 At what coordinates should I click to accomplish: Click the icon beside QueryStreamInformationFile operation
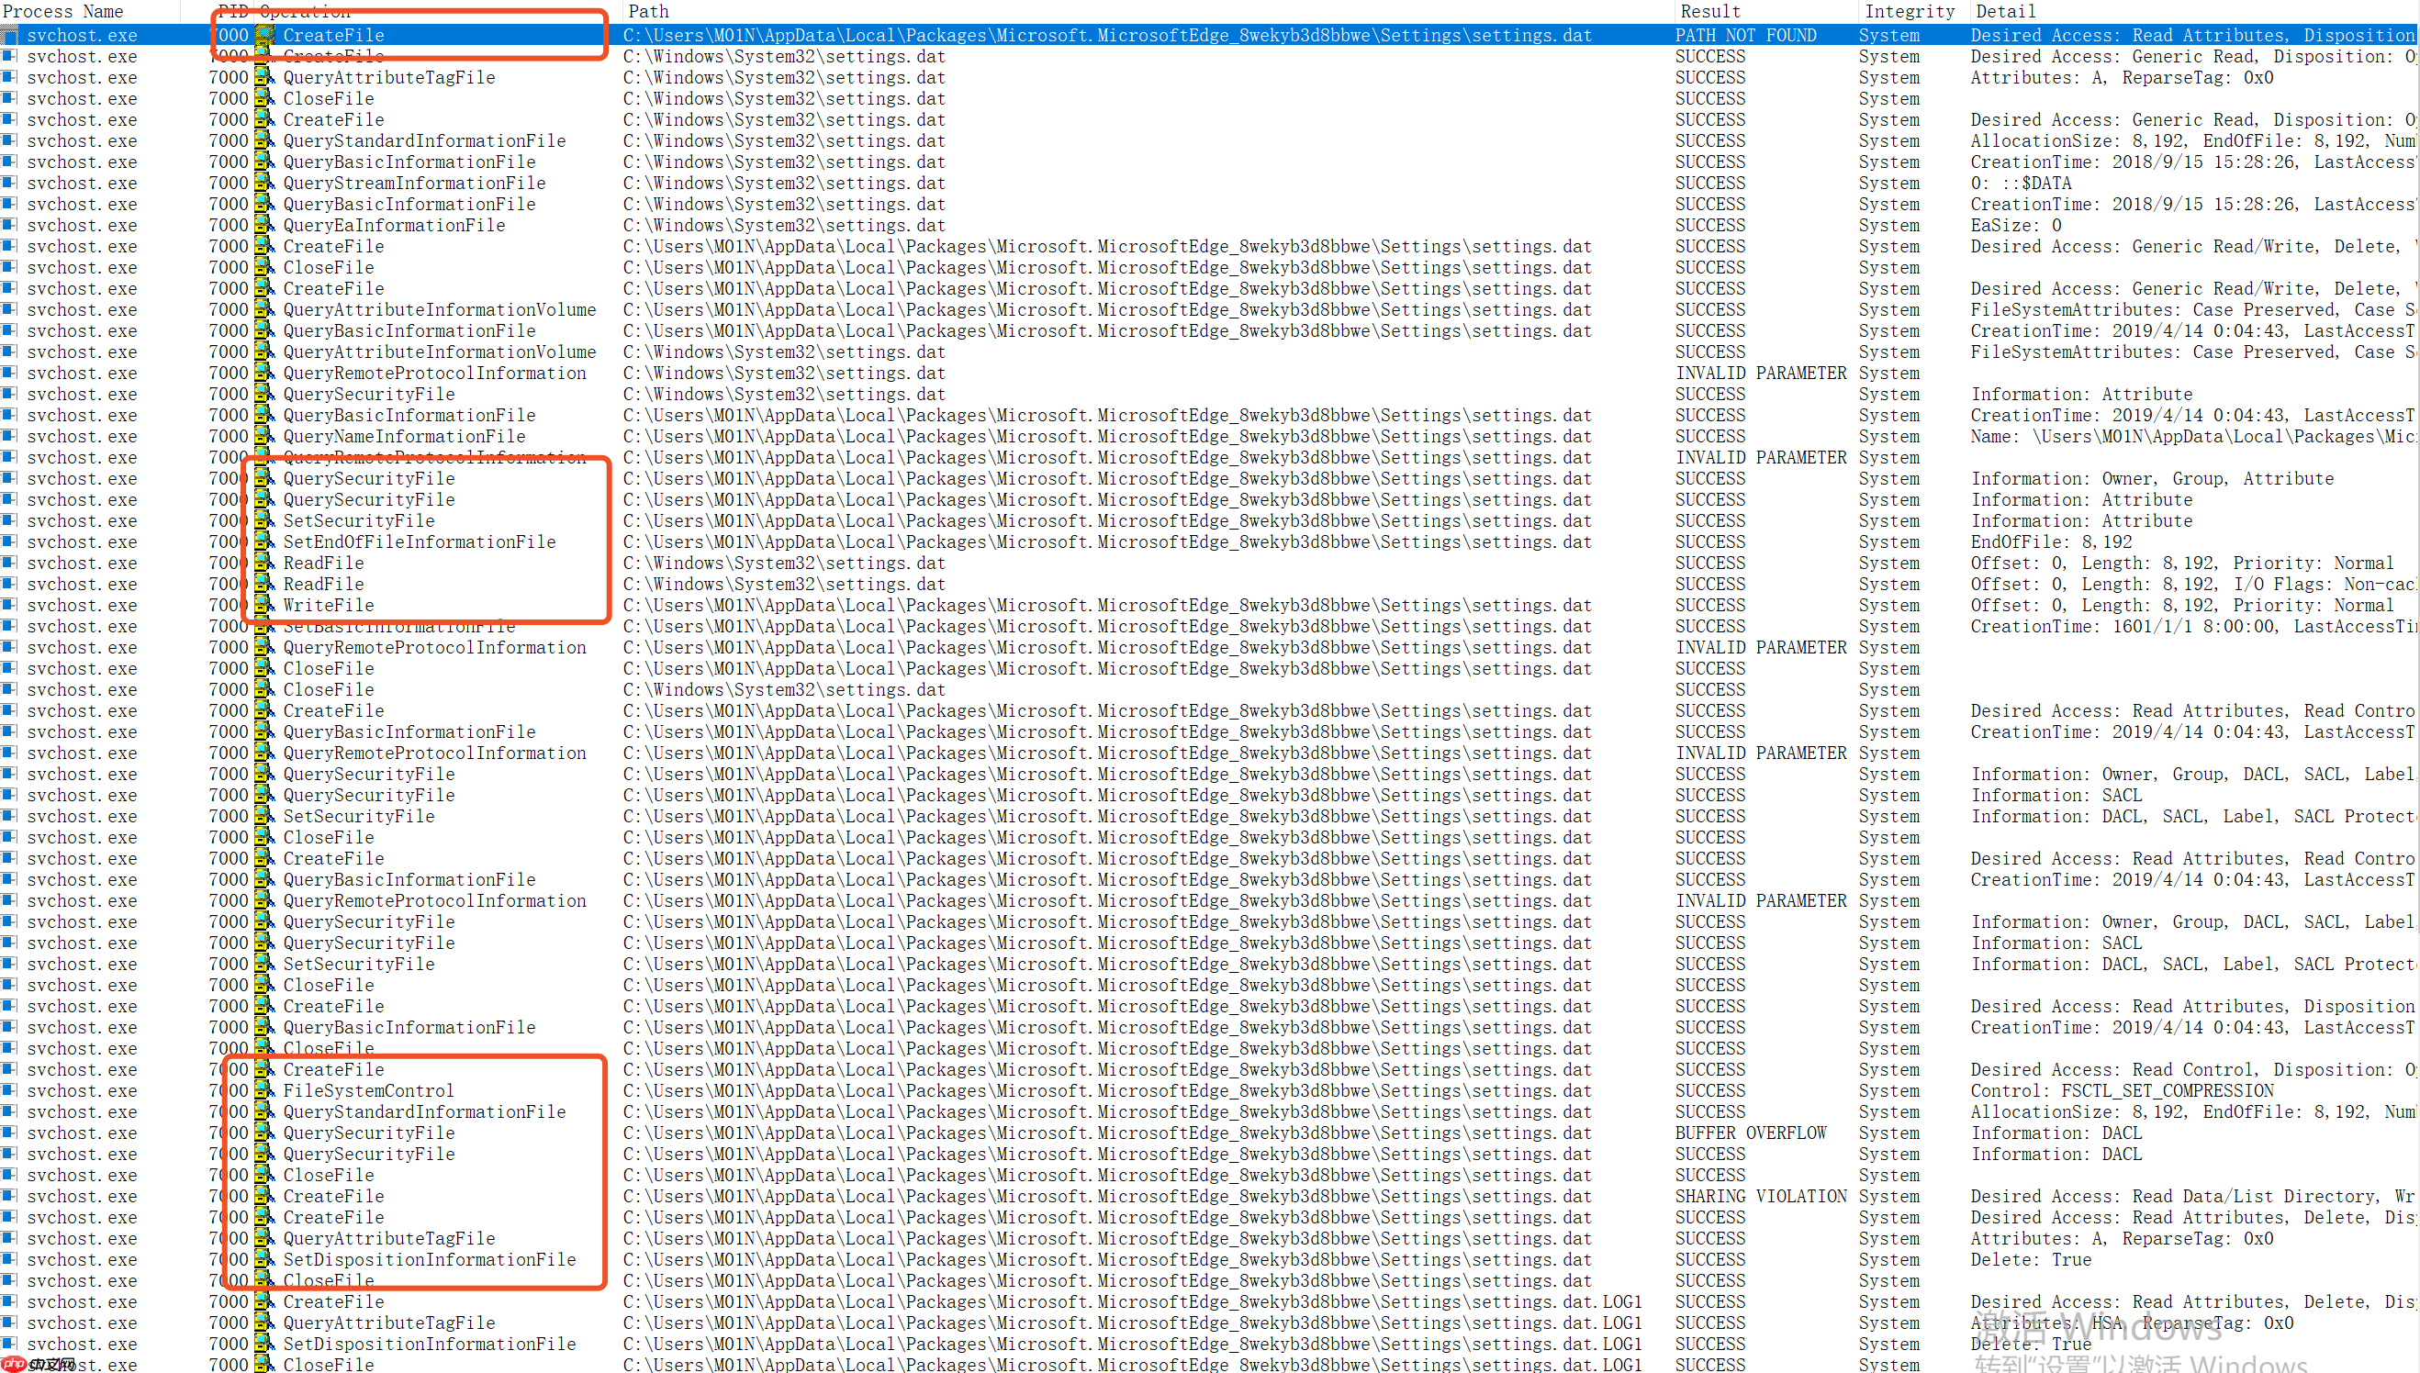264,182
